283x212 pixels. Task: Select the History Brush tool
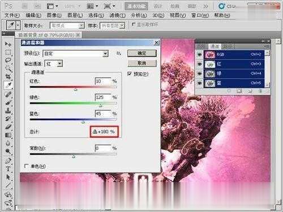(x=8, y=119)
